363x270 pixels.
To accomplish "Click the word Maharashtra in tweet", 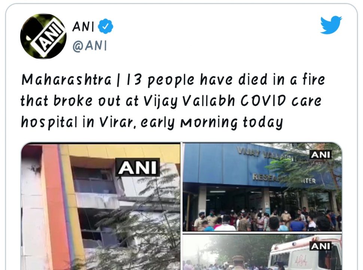I will tap(66, 79).
